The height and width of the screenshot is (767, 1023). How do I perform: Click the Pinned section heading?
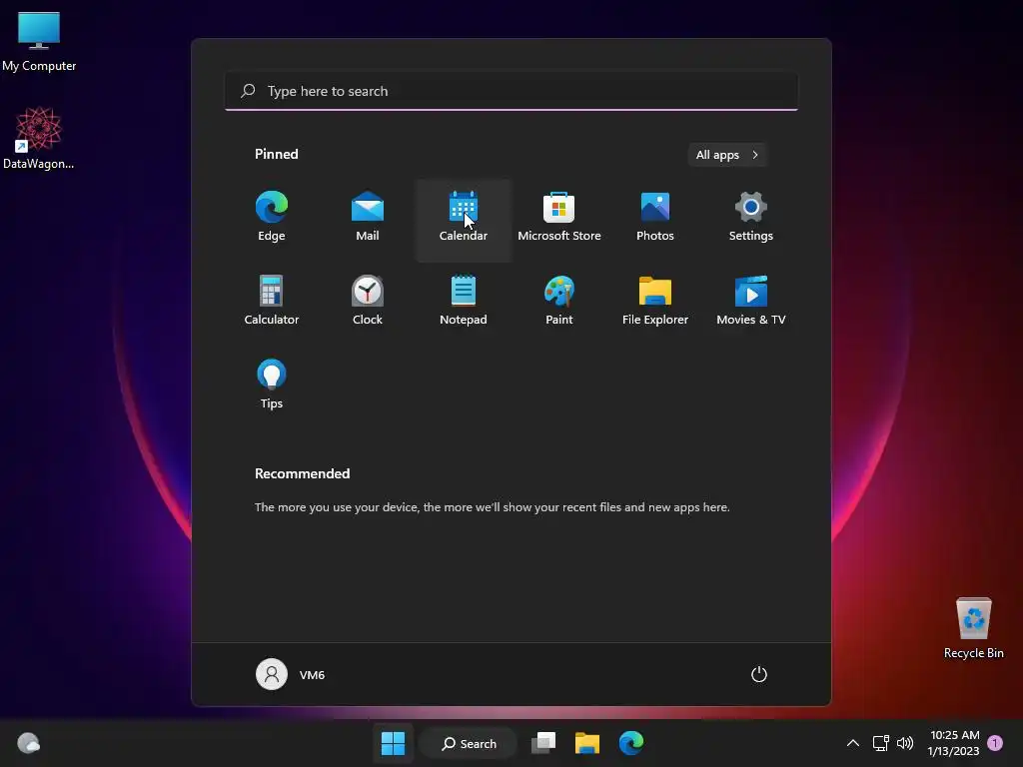tap(277, 154)
